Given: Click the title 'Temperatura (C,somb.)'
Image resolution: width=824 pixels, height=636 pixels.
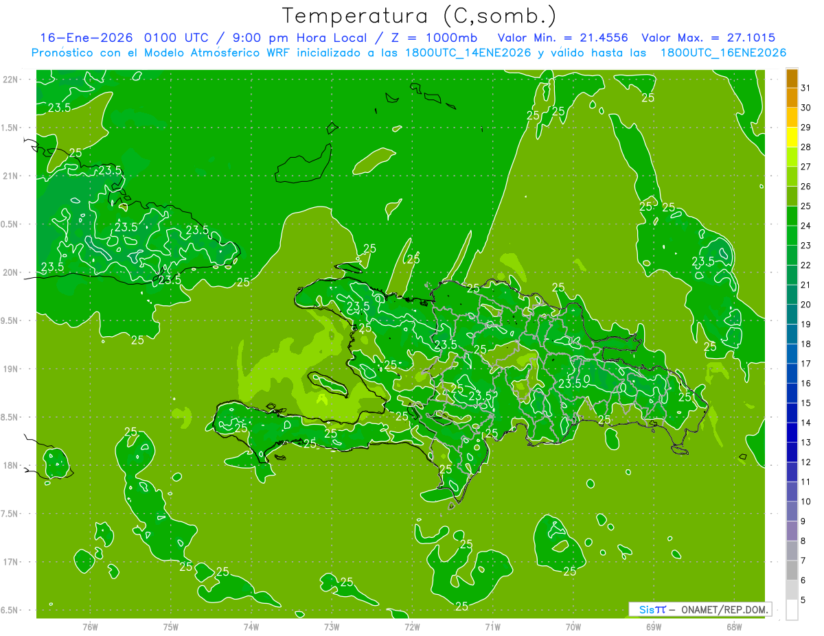Looking at the screenshot, I should coord(420,16).
